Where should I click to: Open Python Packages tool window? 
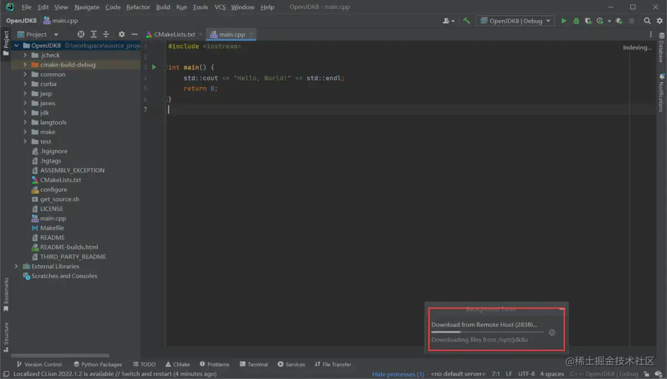point(97,365)
